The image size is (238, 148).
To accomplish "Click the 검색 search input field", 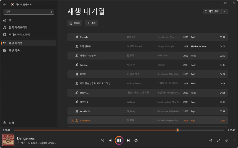I will [26, 12].
